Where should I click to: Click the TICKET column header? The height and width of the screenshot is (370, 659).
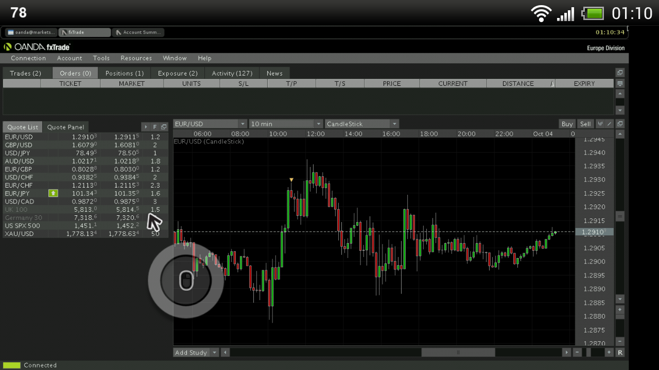point(70,83)
